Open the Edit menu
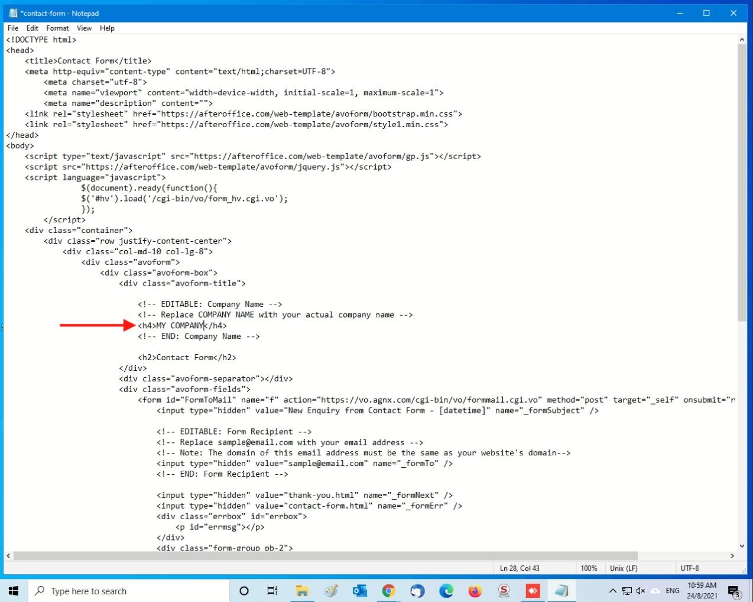The width and height of the screenshot is (753, 602). pyautogui.click(x=32, y=28)
